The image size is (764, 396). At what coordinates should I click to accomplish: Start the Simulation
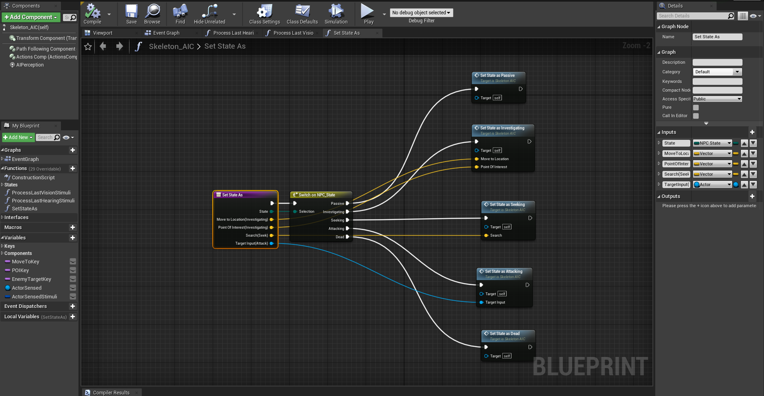[336, 14]
